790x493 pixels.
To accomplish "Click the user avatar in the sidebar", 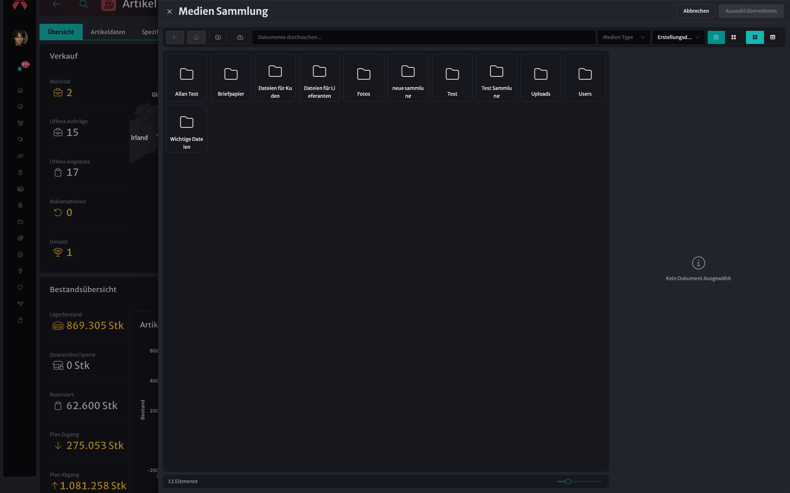I will 20,38.
